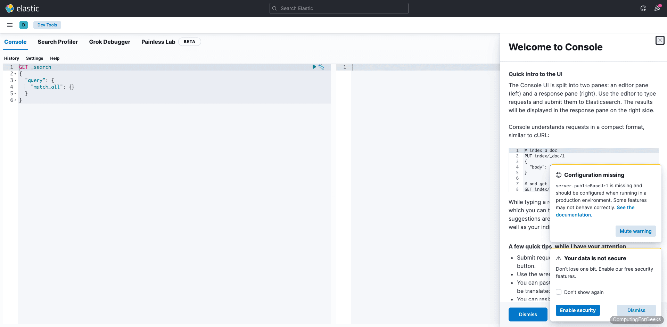Open the wrench tool menu in editor
Viewport: 667px width, 327px height.
322,67
